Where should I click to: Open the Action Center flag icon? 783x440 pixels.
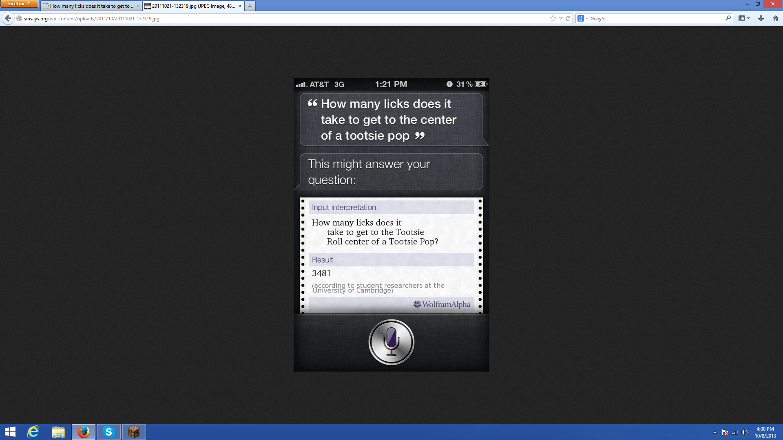[x=725, y=432]
